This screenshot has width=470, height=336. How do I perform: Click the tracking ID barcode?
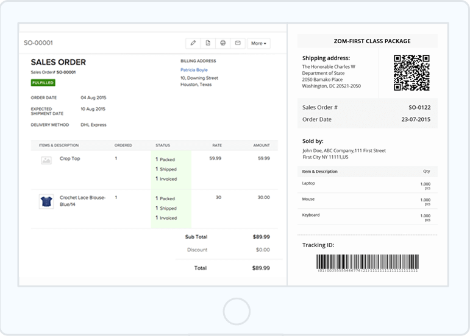(x=368, y=263)
